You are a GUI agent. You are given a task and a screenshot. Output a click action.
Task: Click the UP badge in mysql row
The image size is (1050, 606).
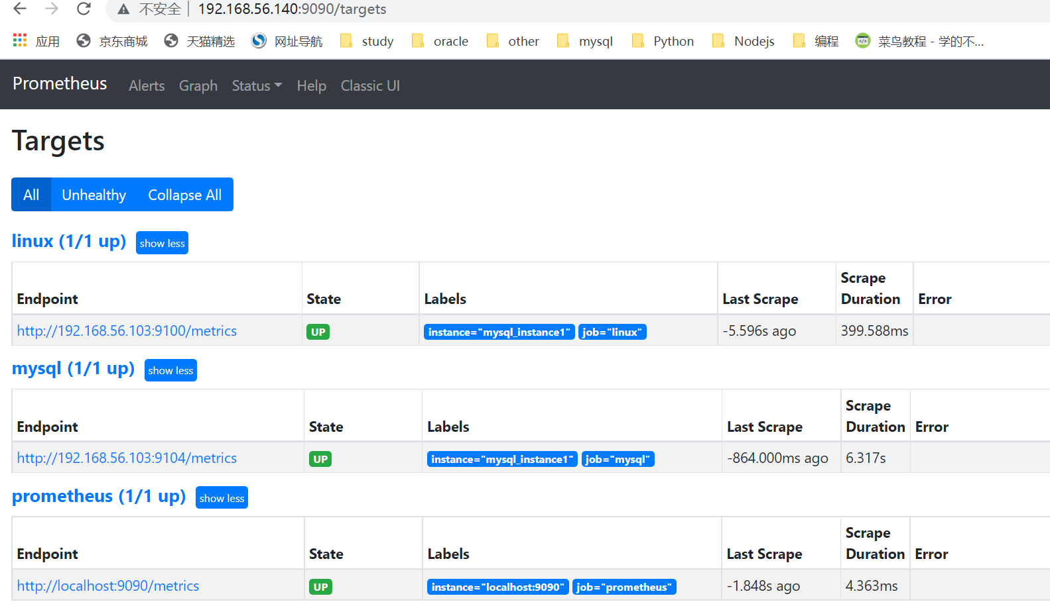(x=320, y=459)
